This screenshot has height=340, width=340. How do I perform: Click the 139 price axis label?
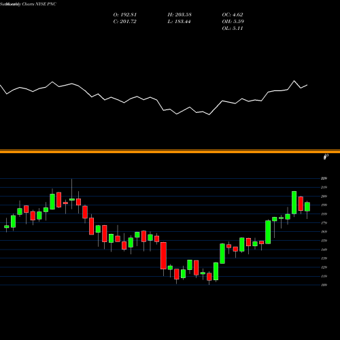pyautogui.click(x=324, y=258)
